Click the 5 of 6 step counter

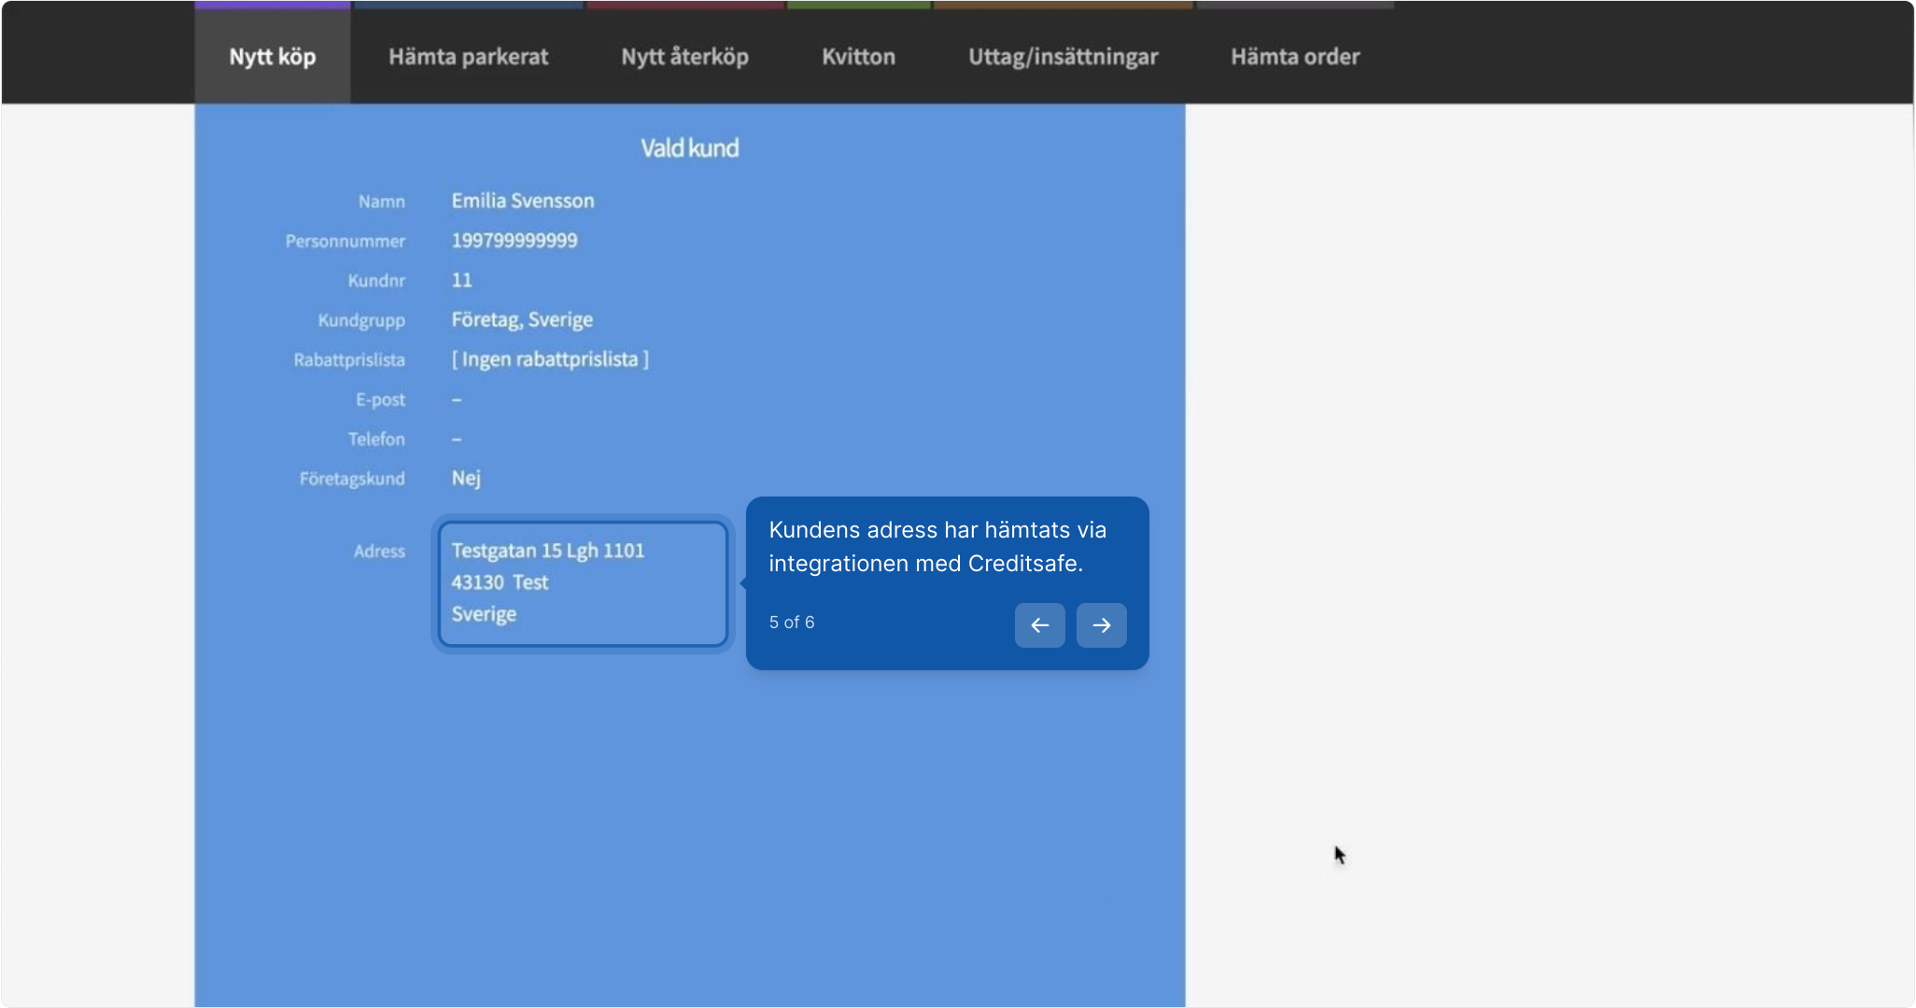pyautogui.click(x=791, y=623)
